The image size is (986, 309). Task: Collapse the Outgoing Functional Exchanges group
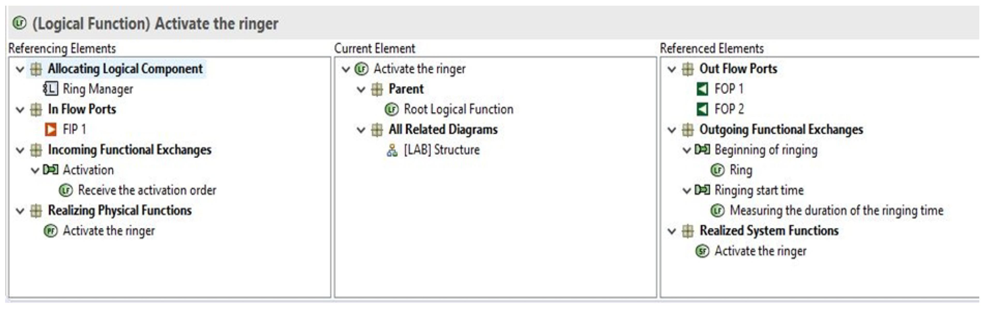point(672,130)
